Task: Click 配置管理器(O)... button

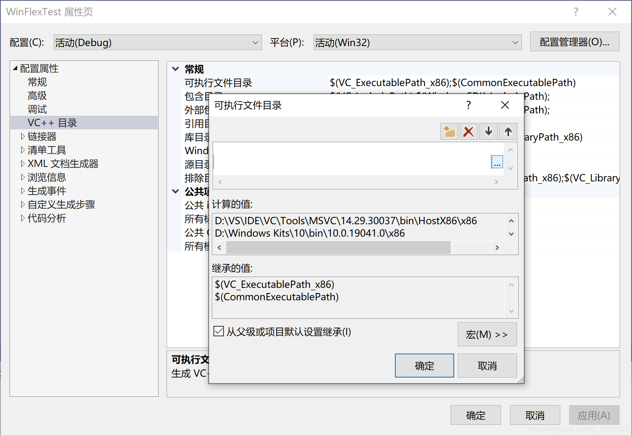Action: [x=575, y=42]
